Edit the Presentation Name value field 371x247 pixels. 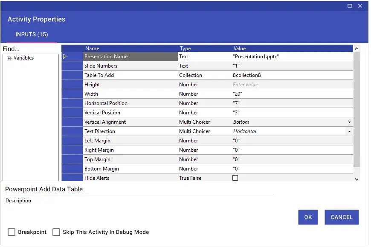290,57
